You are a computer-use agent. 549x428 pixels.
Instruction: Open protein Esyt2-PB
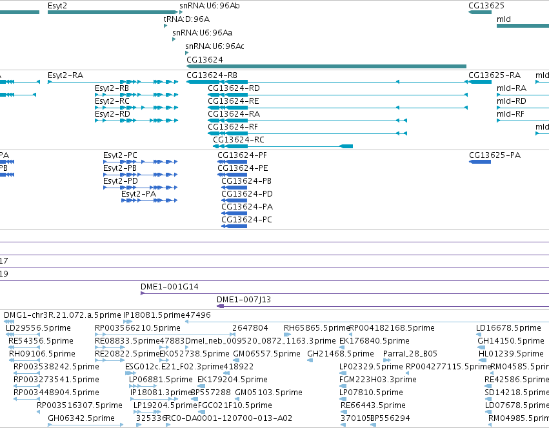click(x=120, y=168)
